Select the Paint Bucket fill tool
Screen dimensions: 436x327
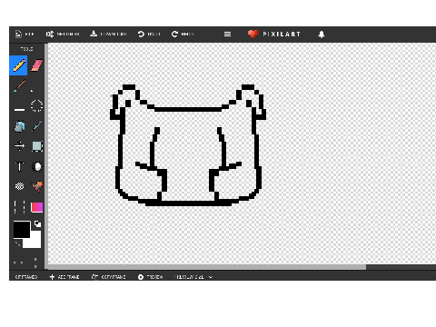pyautogui.click(x=19, y=126)
